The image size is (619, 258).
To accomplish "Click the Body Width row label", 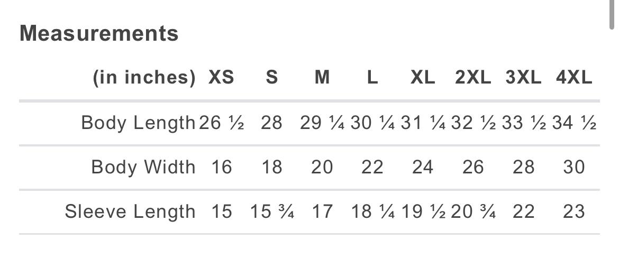I will point(143,167).
